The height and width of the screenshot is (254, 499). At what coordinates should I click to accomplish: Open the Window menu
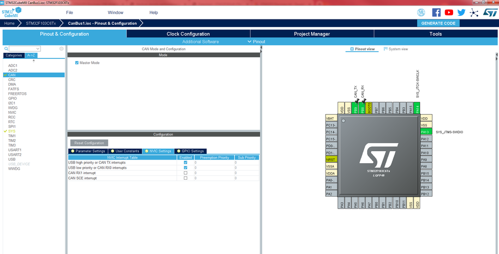click(x=115, y=12)
